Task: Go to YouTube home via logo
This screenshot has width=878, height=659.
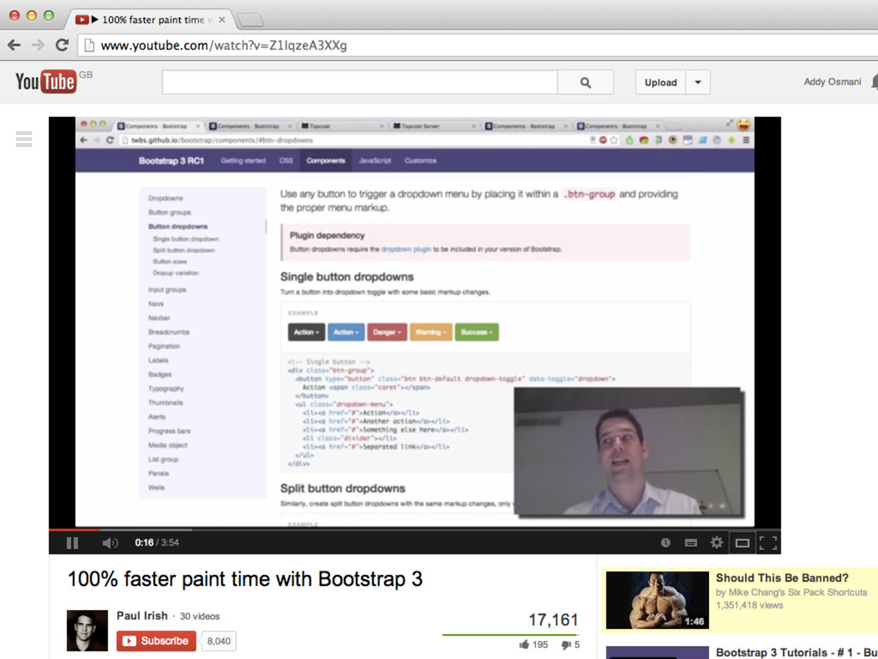Action: [46, 82]
